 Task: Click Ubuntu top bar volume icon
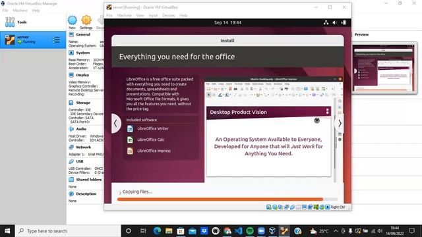334,22
